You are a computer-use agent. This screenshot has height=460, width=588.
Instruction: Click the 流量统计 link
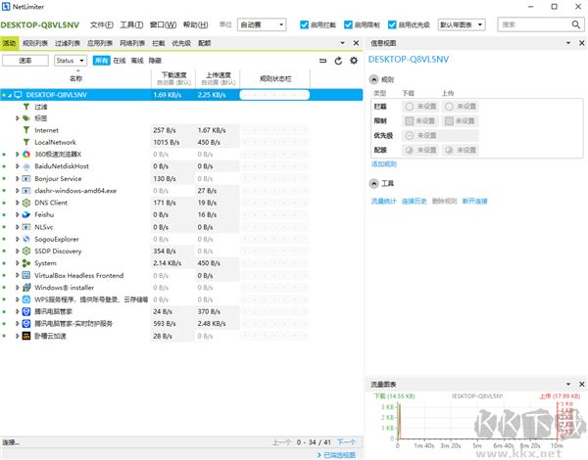pyautogui.click(x=382, y=201)
